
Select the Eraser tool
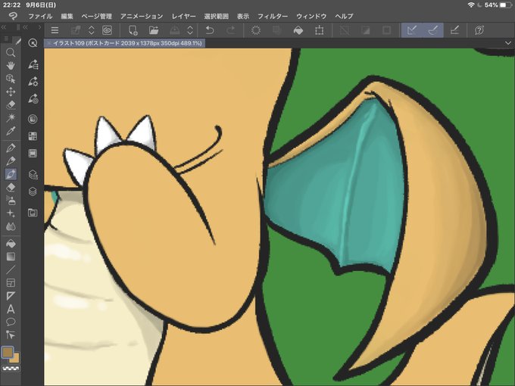tap(11, 187)
